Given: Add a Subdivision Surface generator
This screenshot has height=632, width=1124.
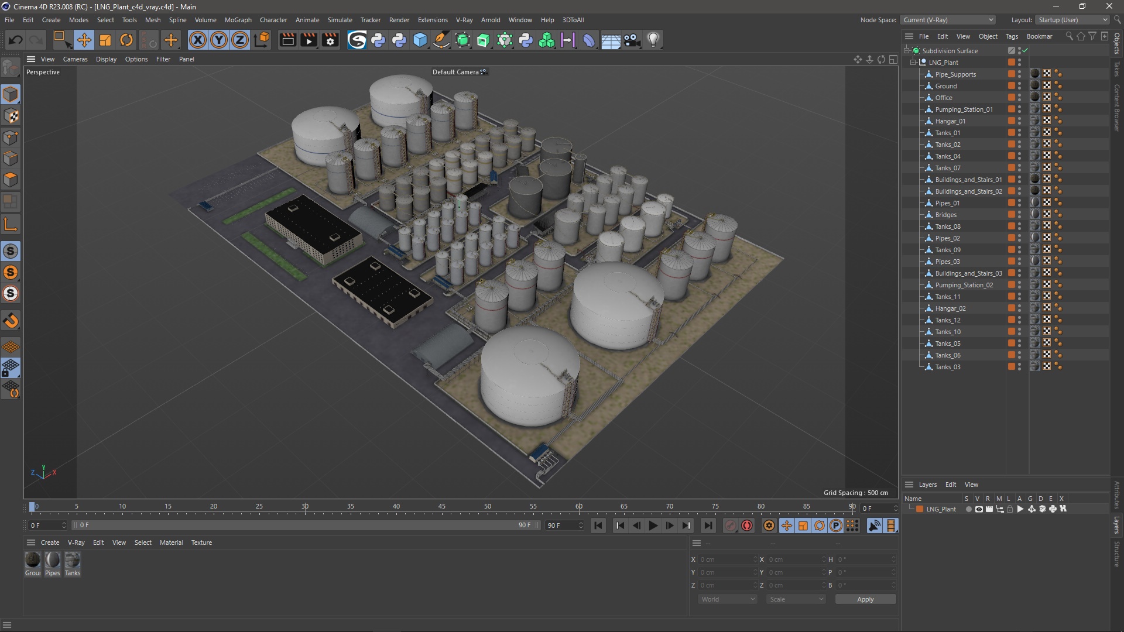Looking at the screenshot, I should pyautogui.click(x=462, y=40).
